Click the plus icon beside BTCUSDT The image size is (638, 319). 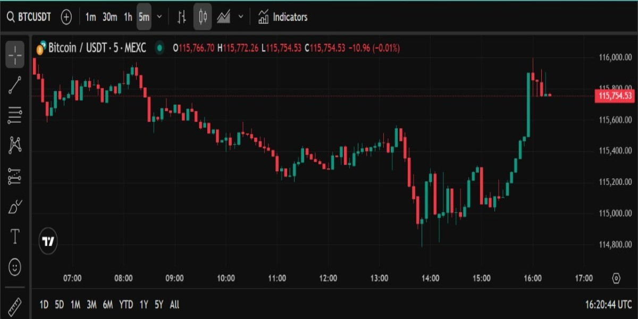tap(66, 17)
